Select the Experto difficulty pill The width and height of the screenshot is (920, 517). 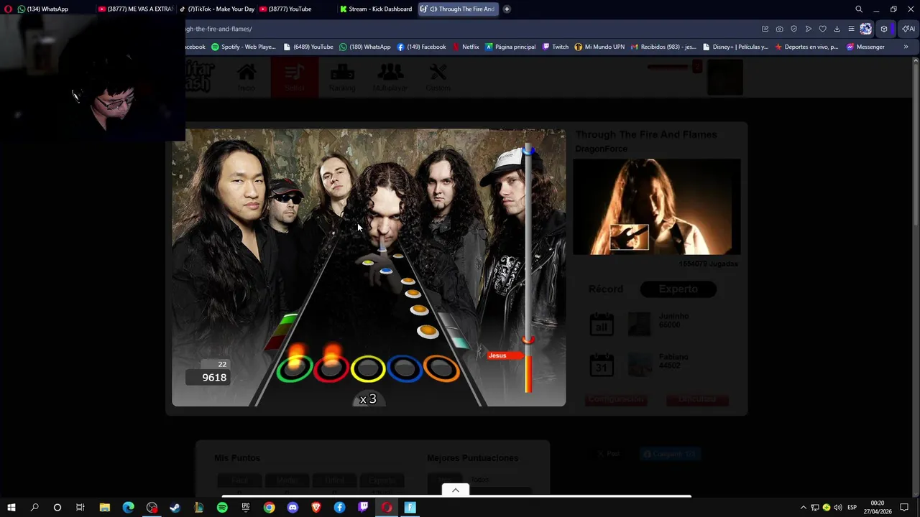tap(678, 289)
